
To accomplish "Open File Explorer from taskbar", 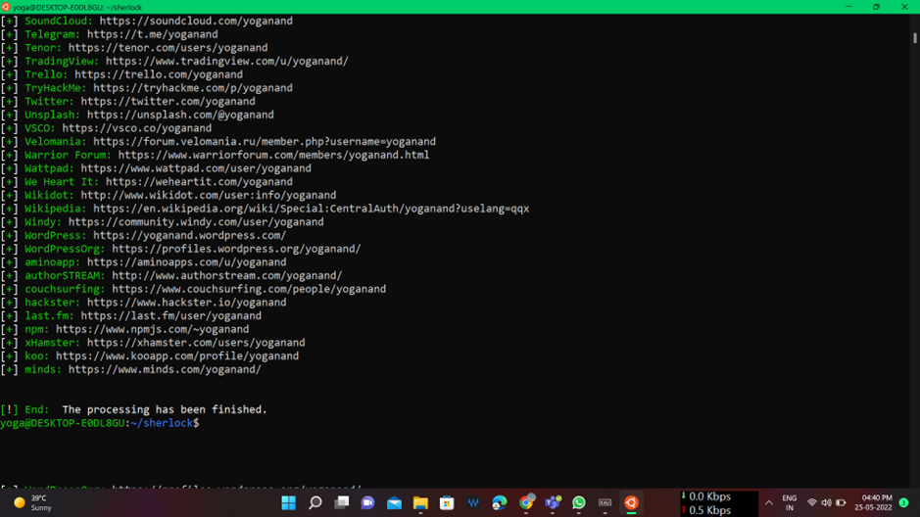I will 420,503.
